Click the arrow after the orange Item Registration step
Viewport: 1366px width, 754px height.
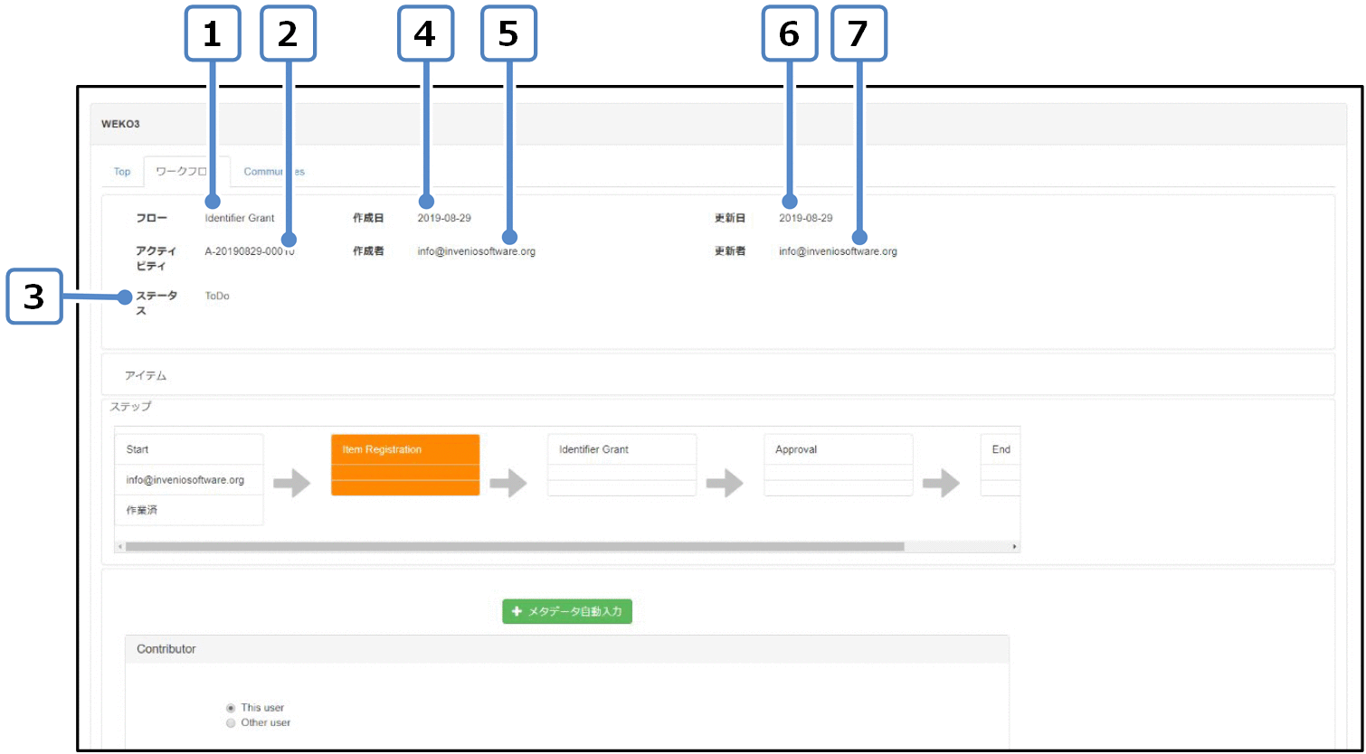[508, 484]
